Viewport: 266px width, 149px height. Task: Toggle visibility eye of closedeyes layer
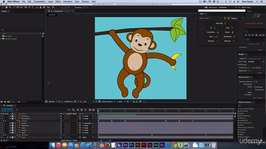pos(2,119)
